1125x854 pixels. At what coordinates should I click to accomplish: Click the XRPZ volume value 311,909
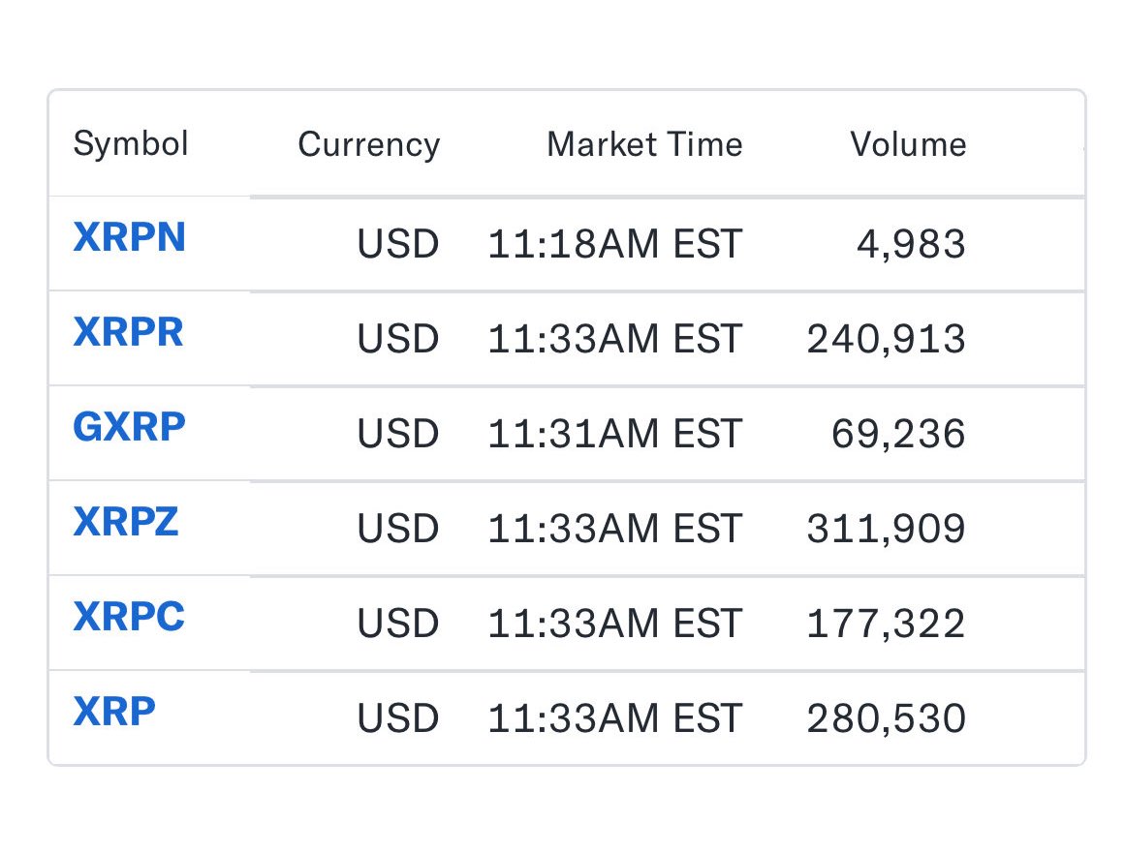(x=886, y=529)
